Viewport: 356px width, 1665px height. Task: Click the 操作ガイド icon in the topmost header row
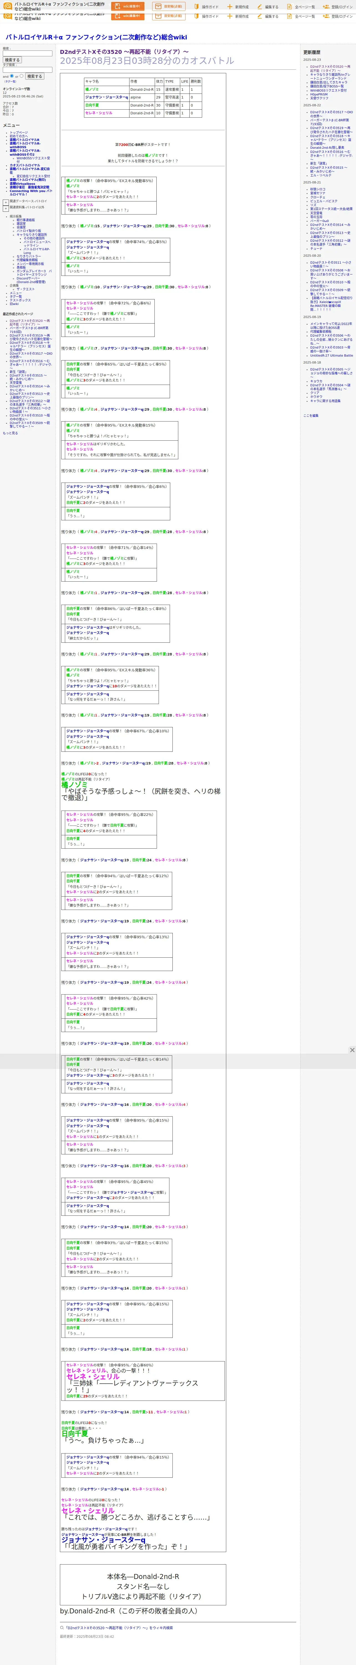point(196,7)
